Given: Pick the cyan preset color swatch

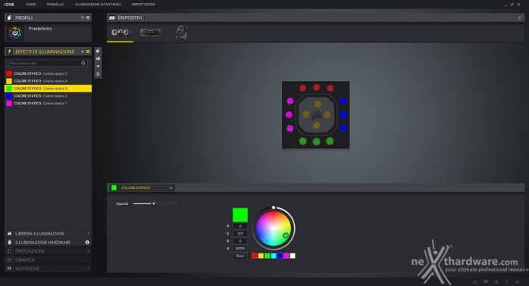Looking at the screenshot, I should [x=274, y=256].
